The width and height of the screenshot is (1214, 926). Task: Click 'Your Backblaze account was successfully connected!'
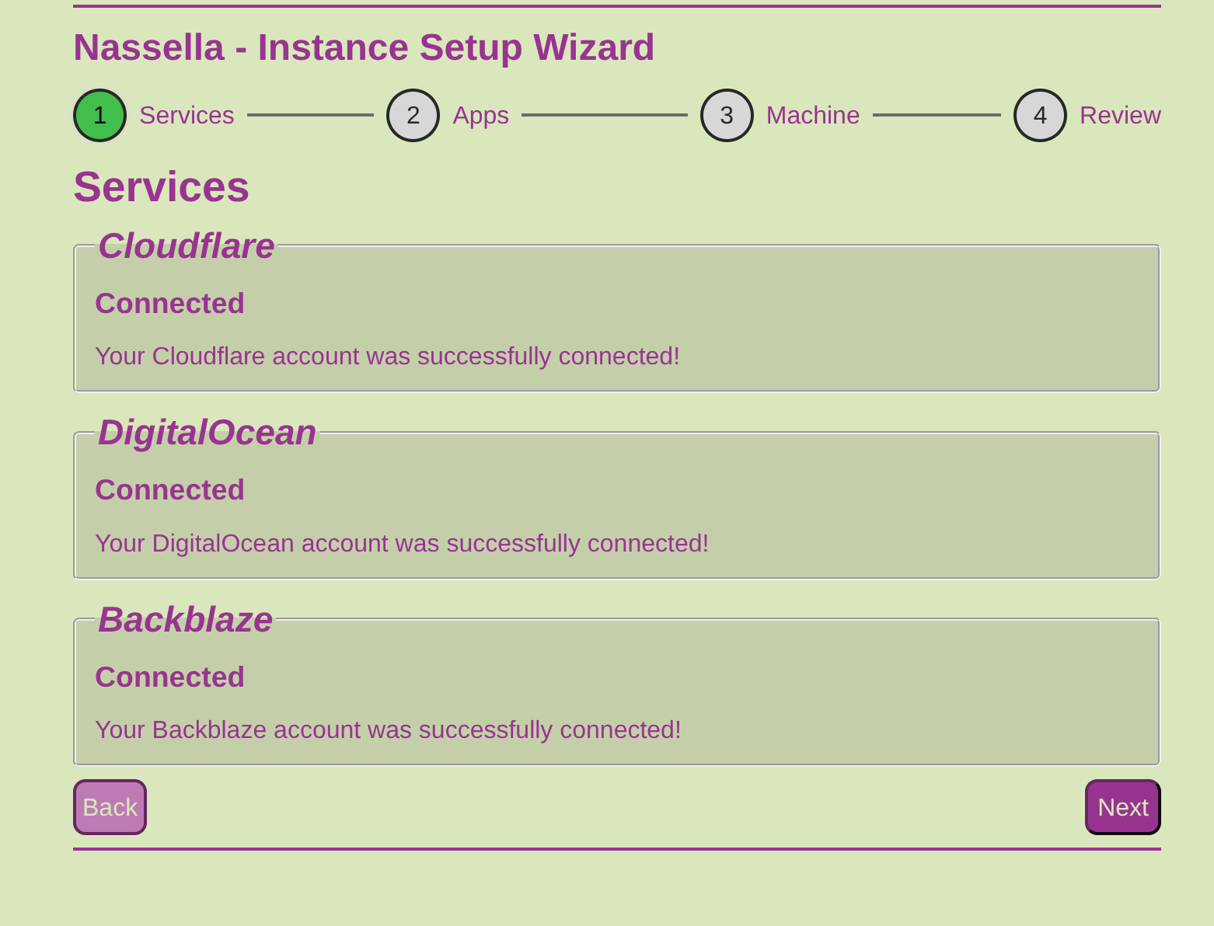pyautogui.click(x=388, y=729)
